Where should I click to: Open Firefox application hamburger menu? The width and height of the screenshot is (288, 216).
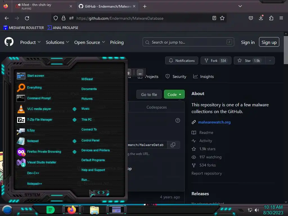[281, 18]
